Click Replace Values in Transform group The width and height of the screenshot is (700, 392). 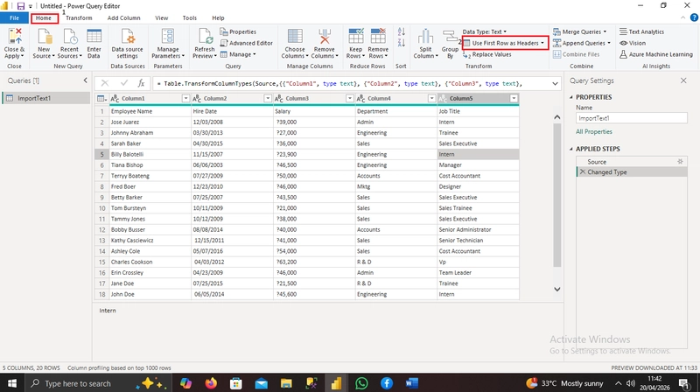pos(487,54)
